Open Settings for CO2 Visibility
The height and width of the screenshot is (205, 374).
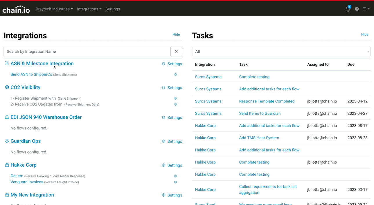tap(175, 88)
